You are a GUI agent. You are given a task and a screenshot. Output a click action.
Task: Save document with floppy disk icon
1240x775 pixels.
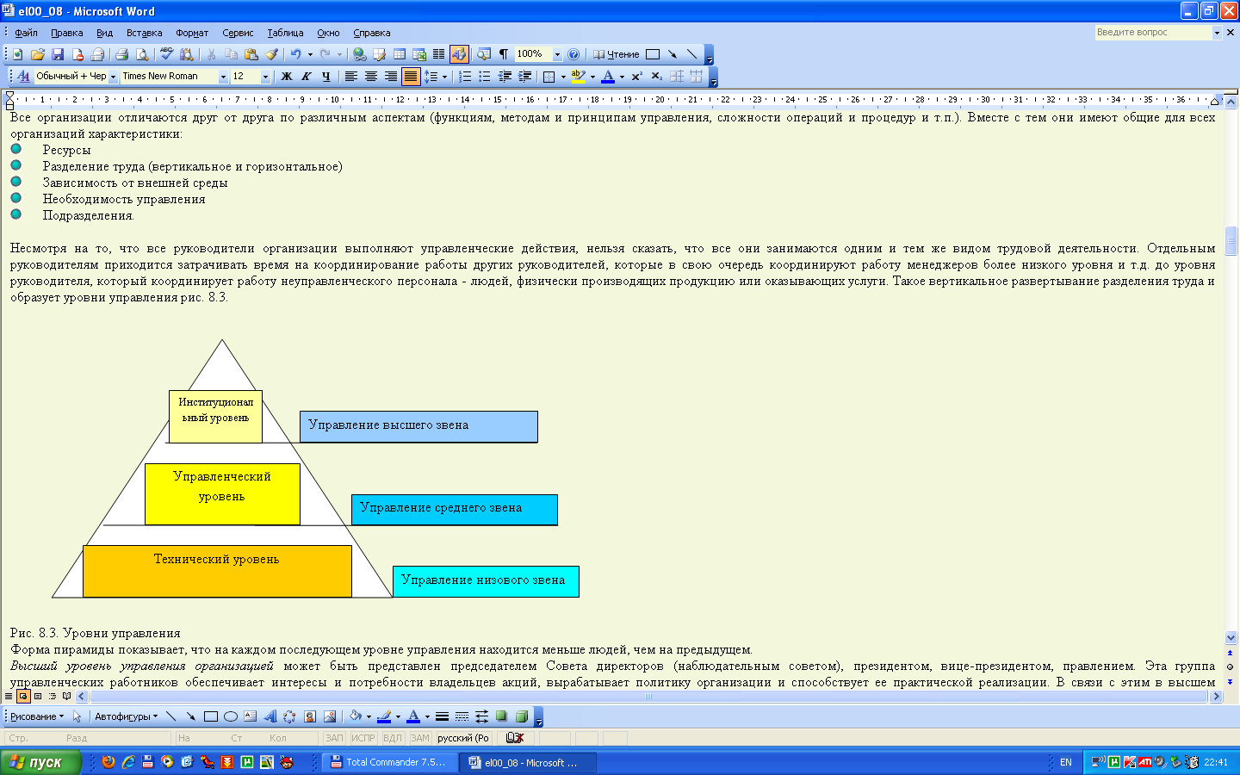[x=58, y=54]
